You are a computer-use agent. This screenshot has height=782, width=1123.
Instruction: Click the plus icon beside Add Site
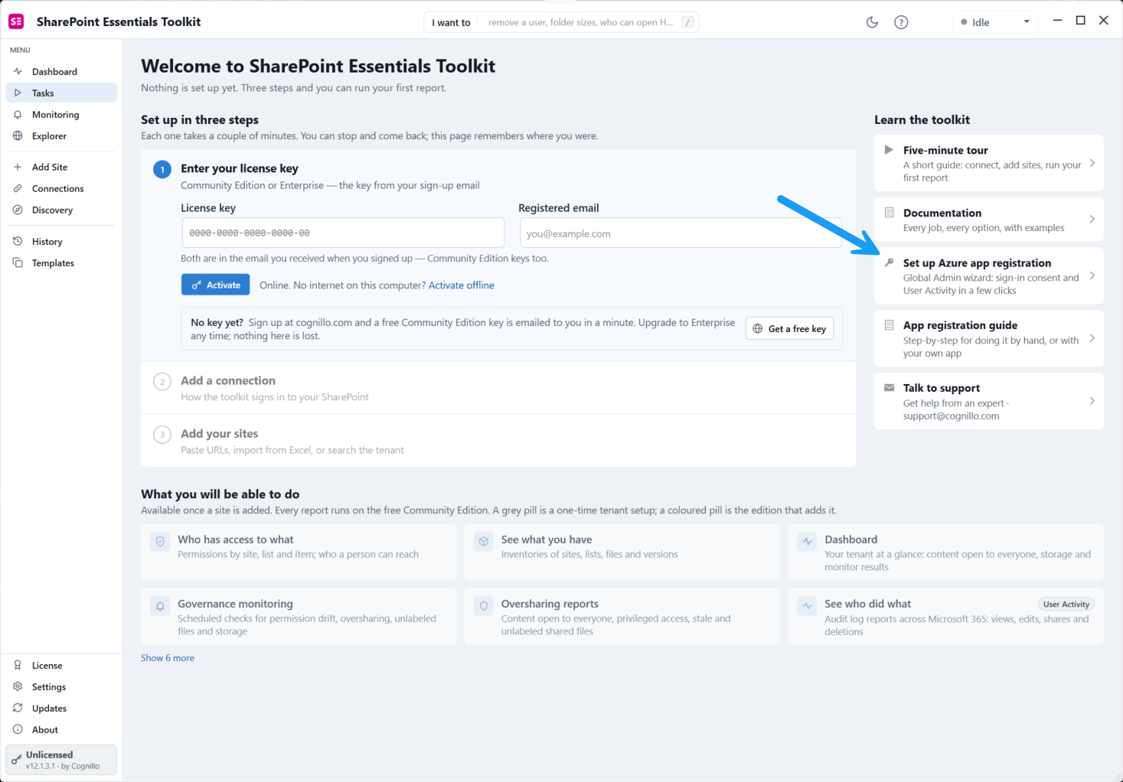[x=18, y=167]
